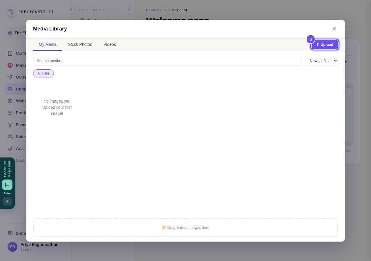
Task: Open Account Manager chat icon
Action: [x=7, y=185]
